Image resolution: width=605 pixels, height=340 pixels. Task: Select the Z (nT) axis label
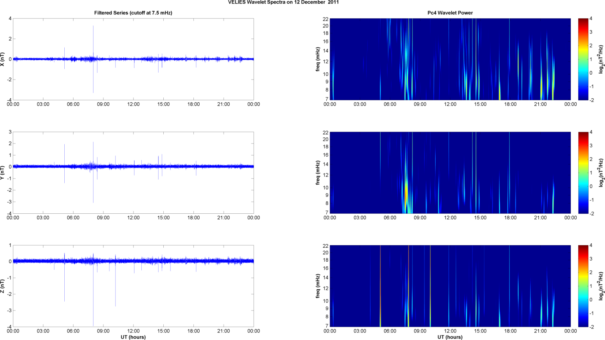click(3, 286)
